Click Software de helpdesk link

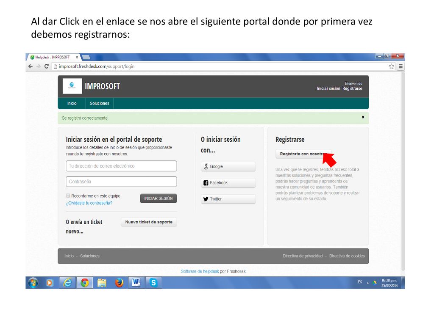pyautogui.click(x=200, y=271)
